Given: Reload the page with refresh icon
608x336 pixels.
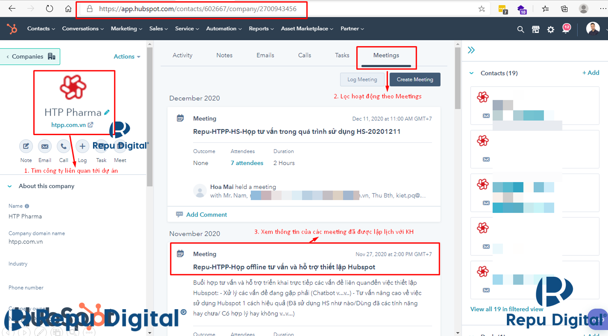Looking at the screenshot, I should click(x=49, y=9).
